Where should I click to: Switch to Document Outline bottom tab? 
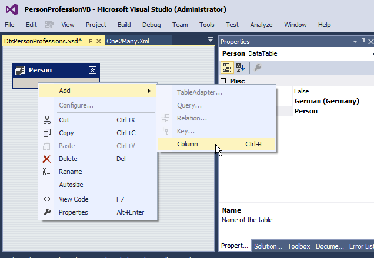click(x=330, y=246)
